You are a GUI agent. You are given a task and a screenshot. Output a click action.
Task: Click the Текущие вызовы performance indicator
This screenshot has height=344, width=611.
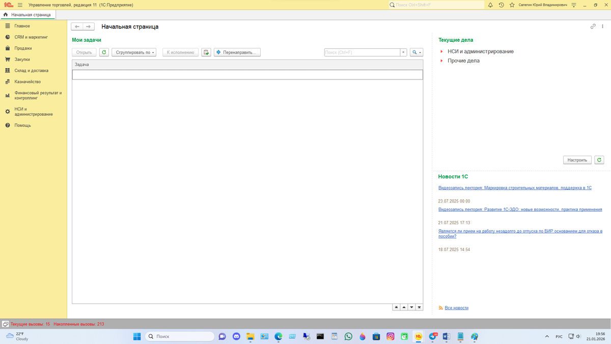[30, 324]
